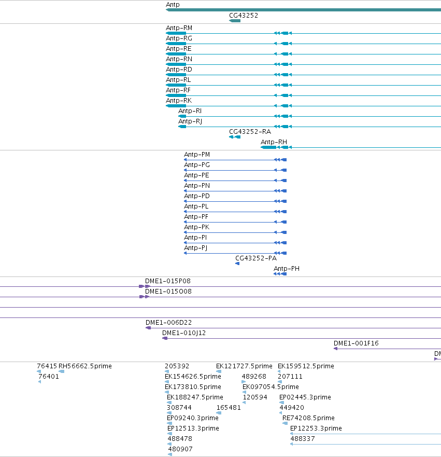Select the 488478 EST label
The image size is (441, 457).
180,439
